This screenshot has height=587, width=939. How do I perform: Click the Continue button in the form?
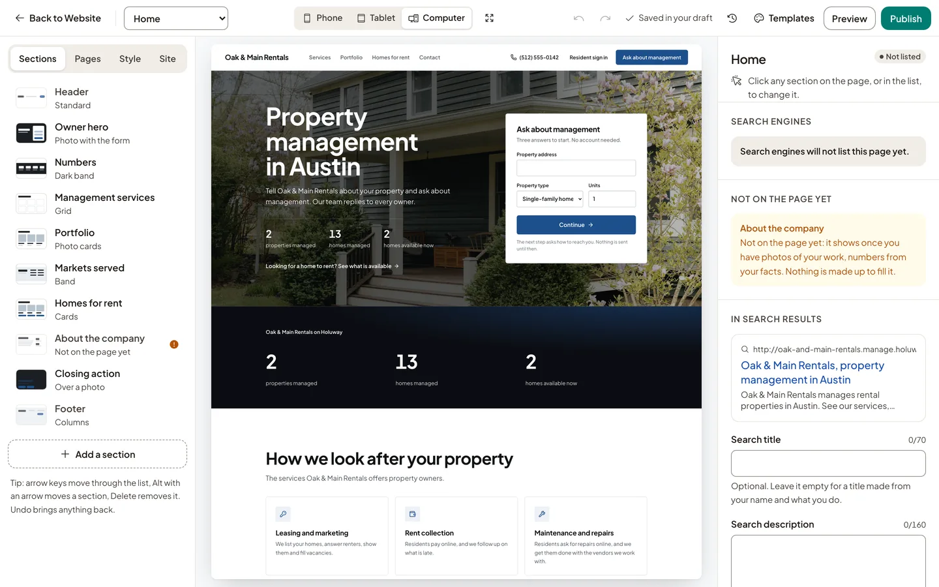coord(576,225)
